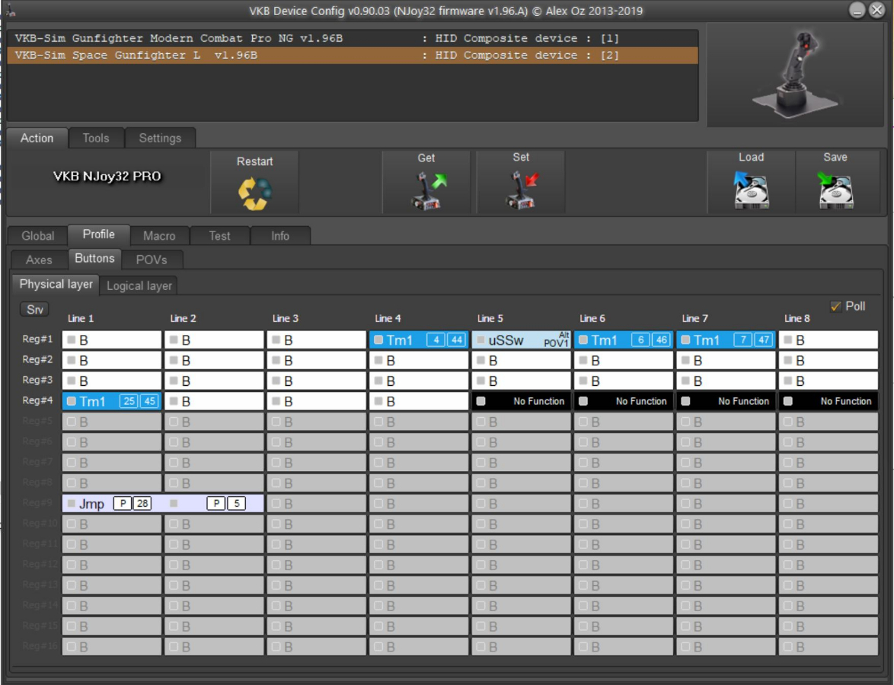The width and height of the screenshot is (894, 685).
Task: Minimize the VKB Device Config window
Action: click(858, 11)
